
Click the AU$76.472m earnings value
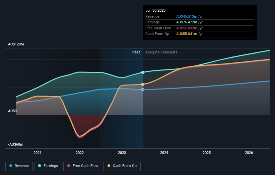tap(187, 22)
